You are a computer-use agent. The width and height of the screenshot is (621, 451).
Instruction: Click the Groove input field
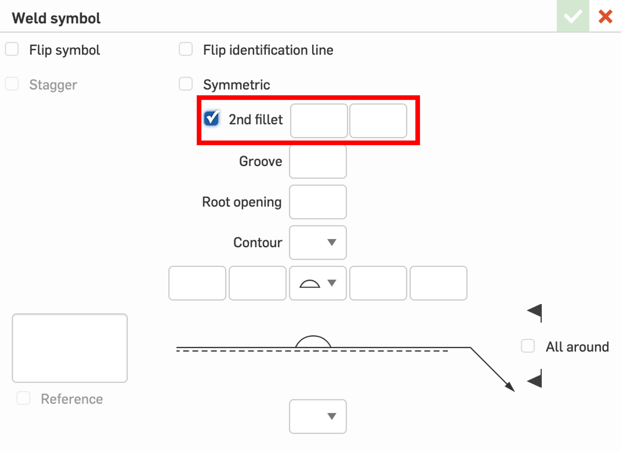coord(317,161)
